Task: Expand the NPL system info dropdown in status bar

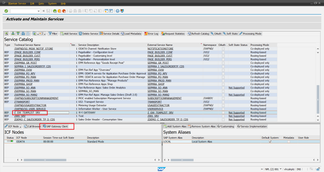Action: [x=281, y=169]
